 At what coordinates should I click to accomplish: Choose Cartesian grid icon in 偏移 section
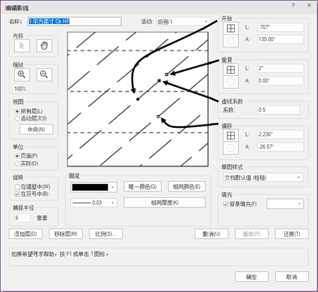pyautogui.click(x=231, y=136)
